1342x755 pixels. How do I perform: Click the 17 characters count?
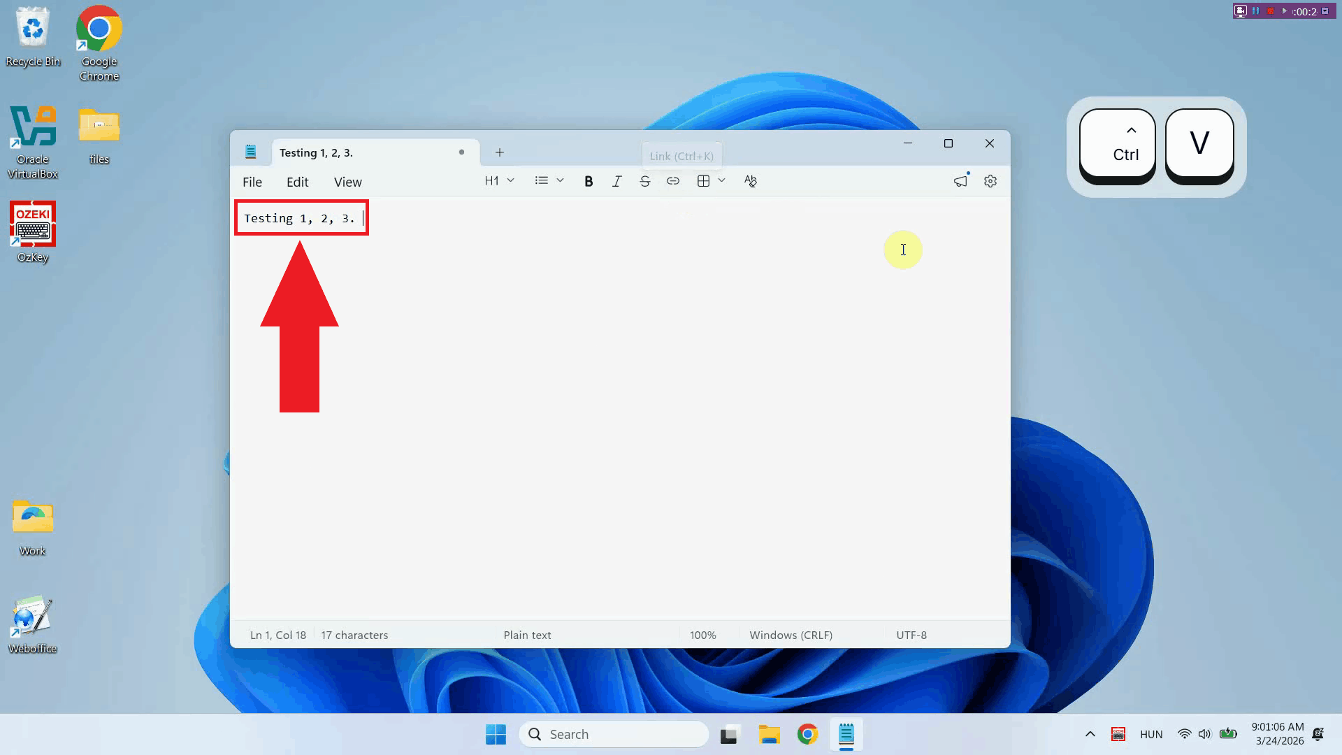[x=354, y=635]
